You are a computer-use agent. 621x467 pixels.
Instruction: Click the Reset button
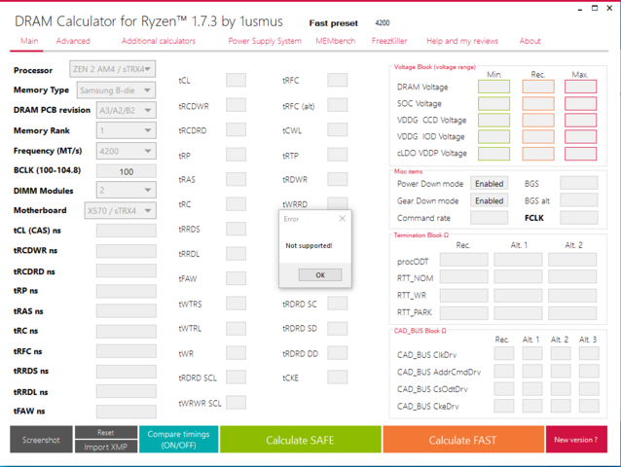(106, 432)
